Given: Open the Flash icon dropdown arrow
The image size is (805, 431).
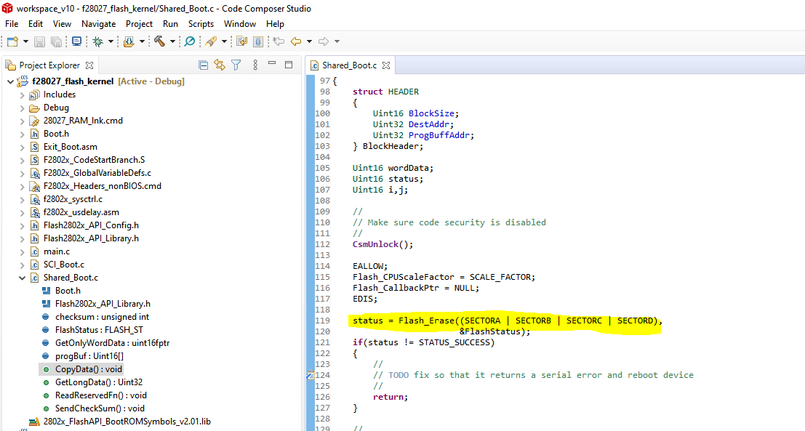Looking at the screenshot, I should 142,41.
